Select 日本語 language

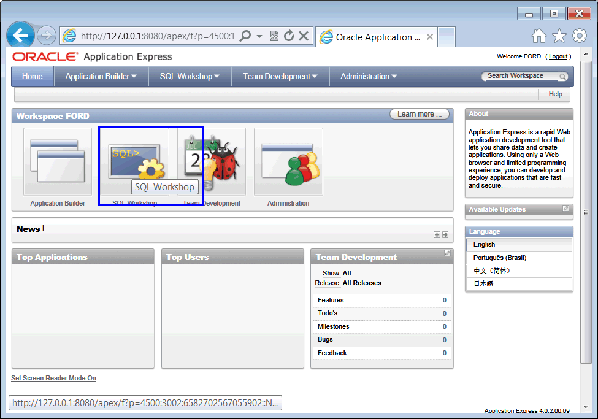pyautogui.click(x=519, y=284)
